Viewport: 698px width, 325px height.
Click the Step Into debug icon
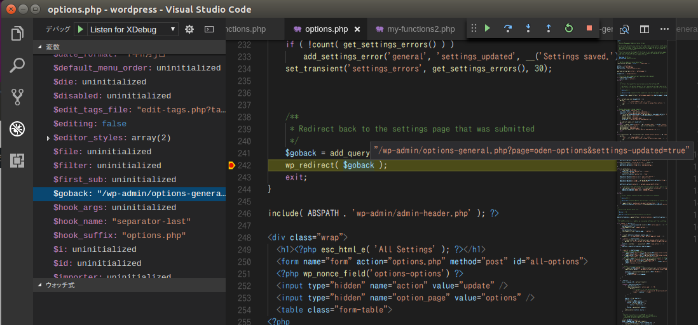pyautogui.click(x=528, y=29)
